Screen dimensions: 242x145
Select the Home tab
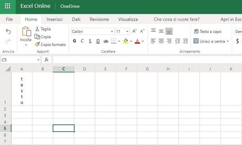click(x=31, y=19)
